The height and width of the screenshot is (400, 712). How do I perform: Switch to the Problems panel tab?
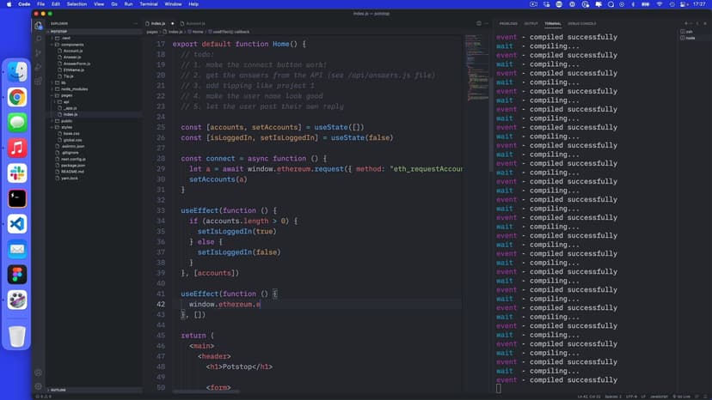point(508,23)
